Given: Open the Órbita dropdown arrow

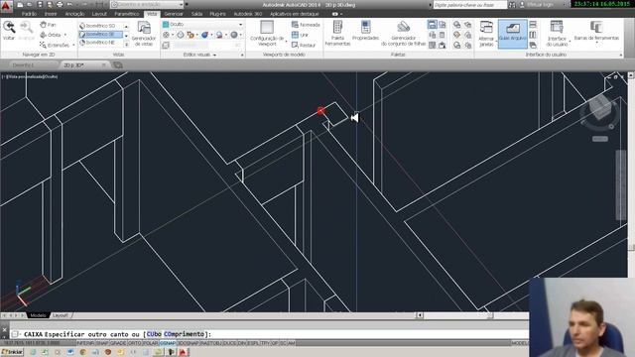Looking at the screenshot, I should pyautogui.click(x=64, y=35).
